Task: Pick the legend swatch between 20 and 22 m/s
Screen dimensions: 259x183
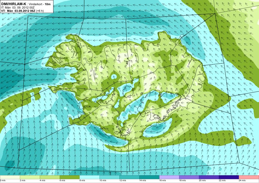Action: coord(209,177)
